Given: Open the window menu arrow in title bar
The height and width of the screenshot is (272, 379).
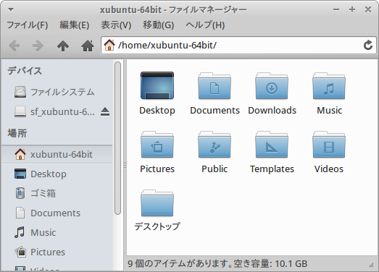Looking at the screenshot, I should [x=11, y=9].
